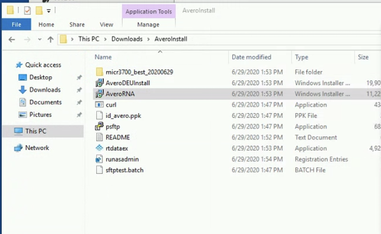The width and height of the screenshot is (381, 234).
Task: Go back using the Back arrow
Action: (11, 39)
